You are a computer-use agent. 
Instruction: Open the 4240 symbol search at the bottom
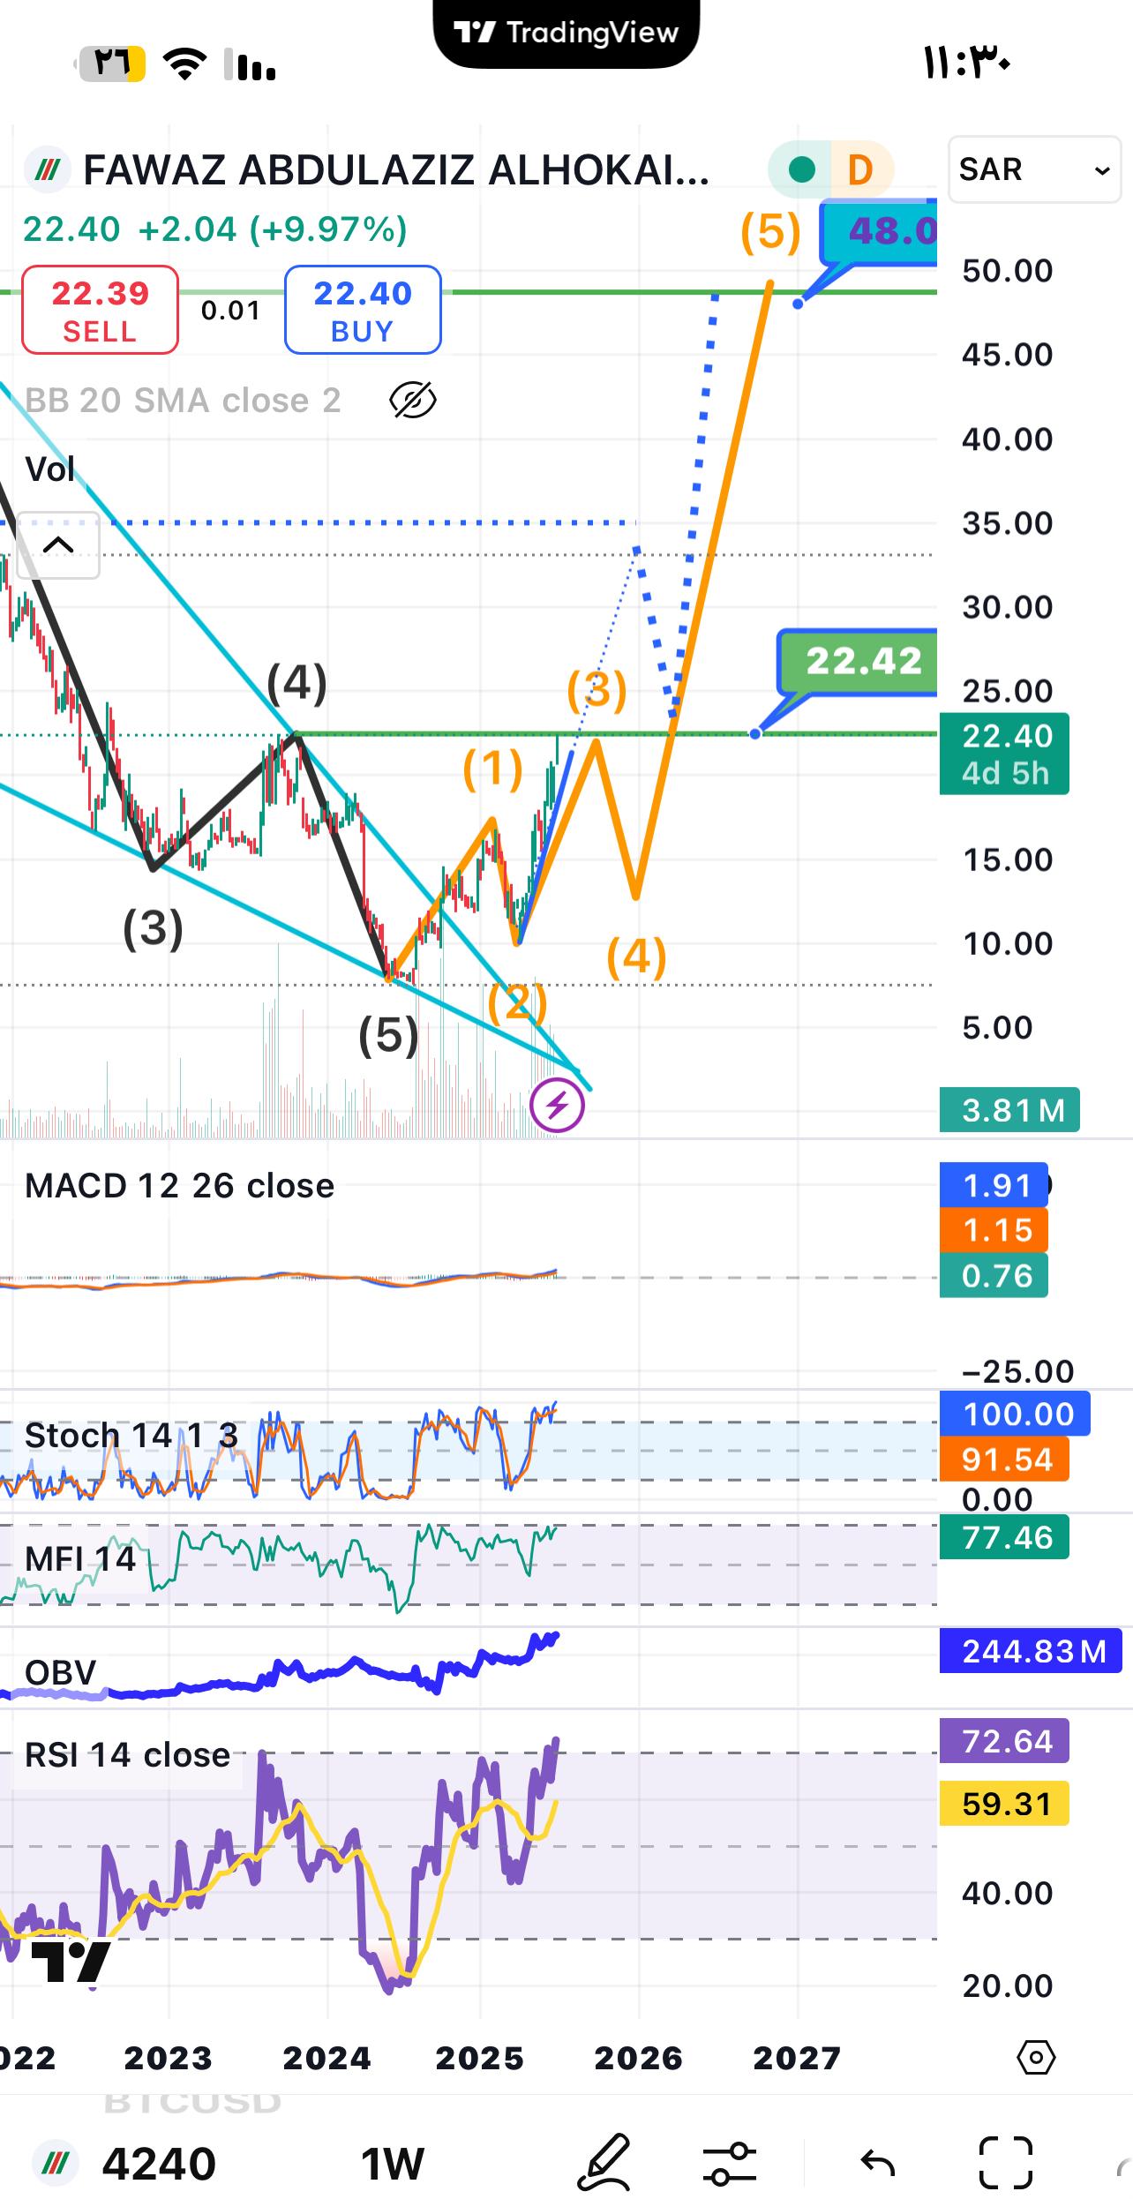[x=159, y=2163]
